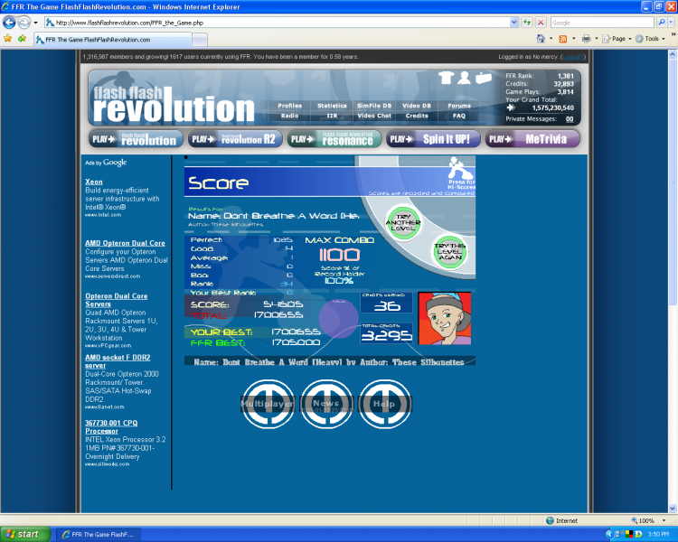Open the t-shirt store icon
This screenshot has width=678, height=542.
446,78
